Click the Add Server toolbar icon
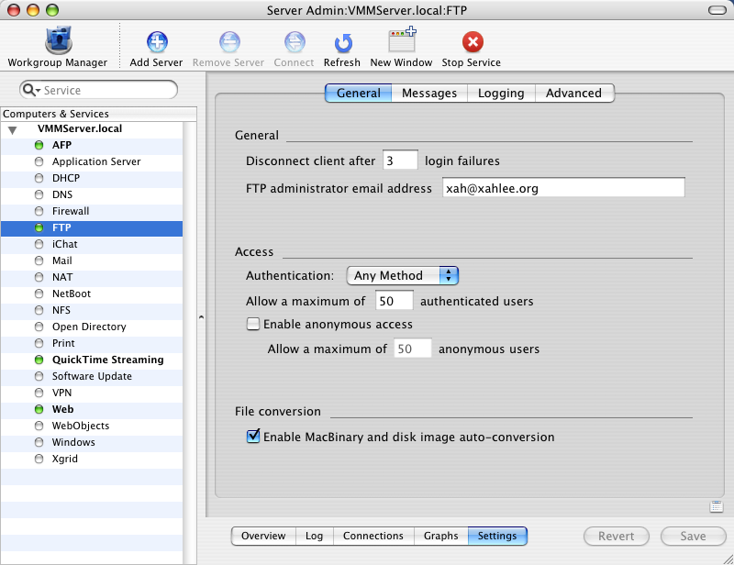Screen dimensions: 734x565 click(157, 41)
